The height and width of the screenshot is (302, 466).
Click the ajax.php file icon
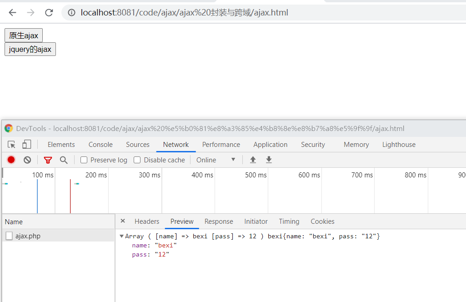(x=9, y=236)
